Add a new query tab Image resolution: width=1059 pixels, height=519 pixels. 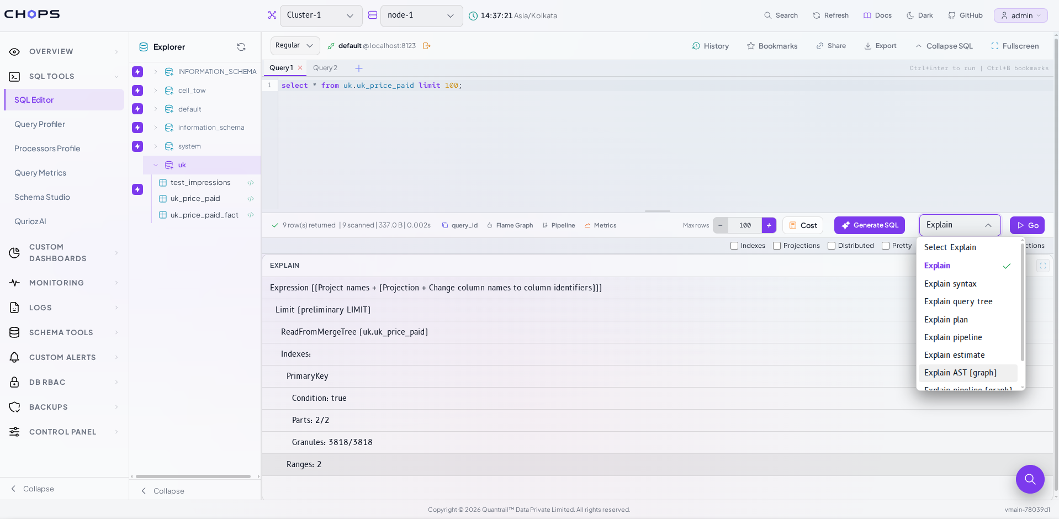[359, 68]
